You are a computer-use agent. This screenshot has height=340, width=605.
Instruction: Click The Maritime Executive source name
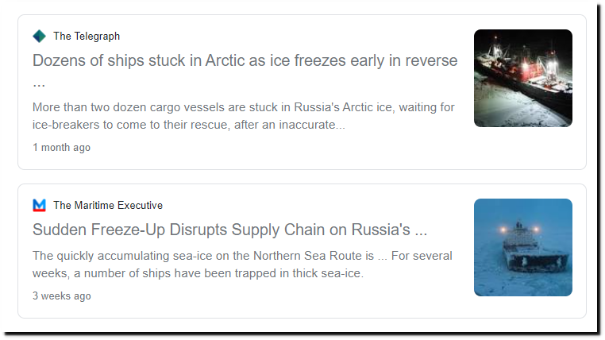pos(108,205)
